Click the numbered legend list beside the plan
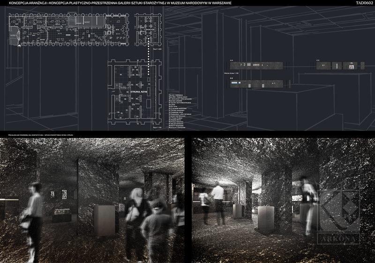This screenshot has width=375, height=263. [180, 112]
